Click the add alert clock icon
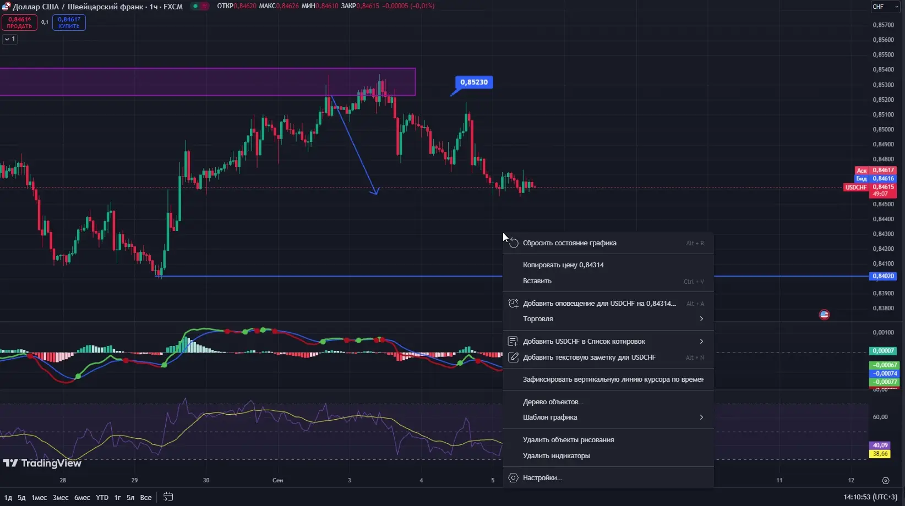Image resolution: width=905 pixels, height=506 pixels. [x=514, y=304]
